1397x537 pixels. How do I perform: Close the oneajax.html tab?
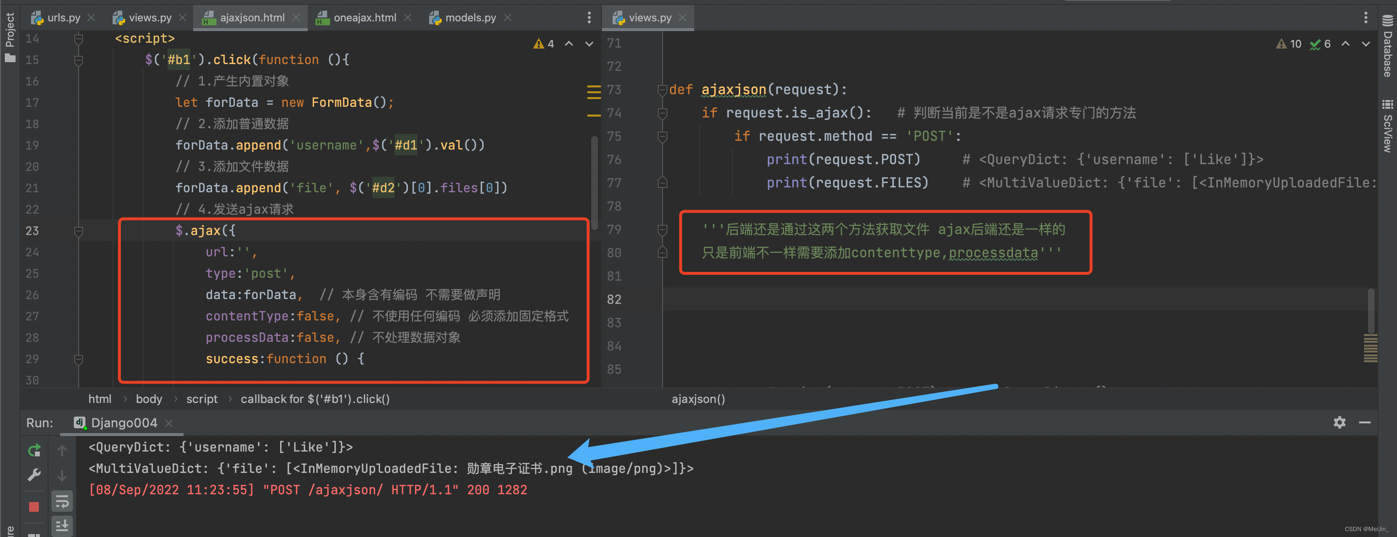click(408, 17)
